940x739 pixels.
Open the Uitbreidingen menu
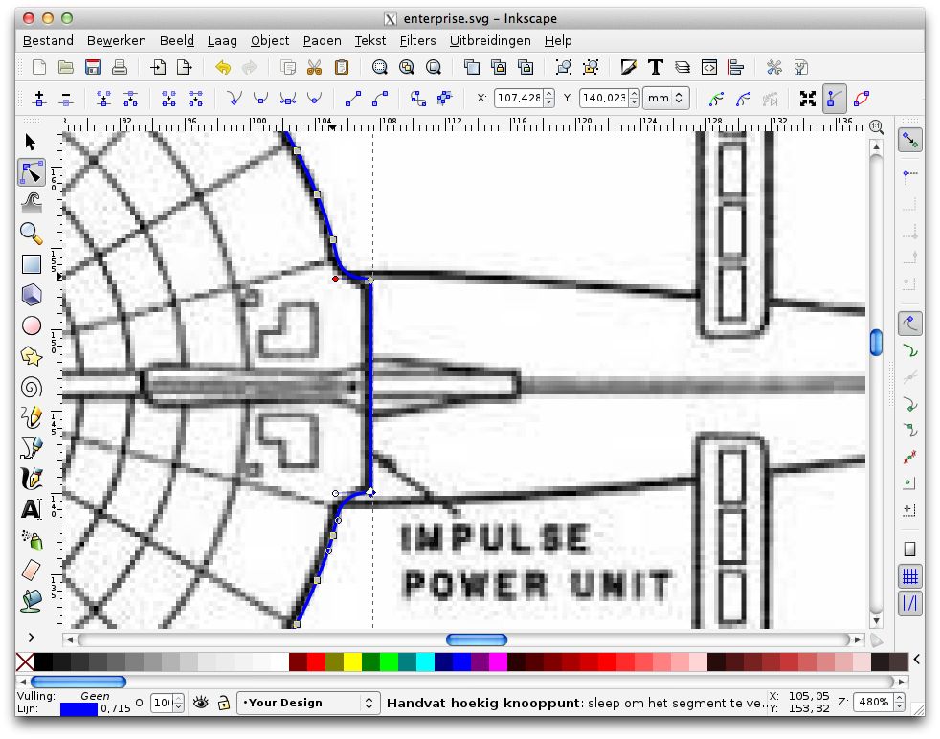pyautogui.click(x=490, y=41)
